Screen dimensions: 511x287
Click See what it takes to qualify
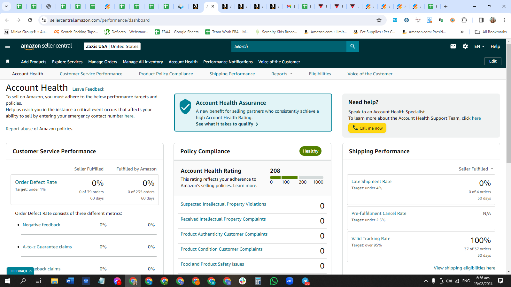click(x=227, y=124)
